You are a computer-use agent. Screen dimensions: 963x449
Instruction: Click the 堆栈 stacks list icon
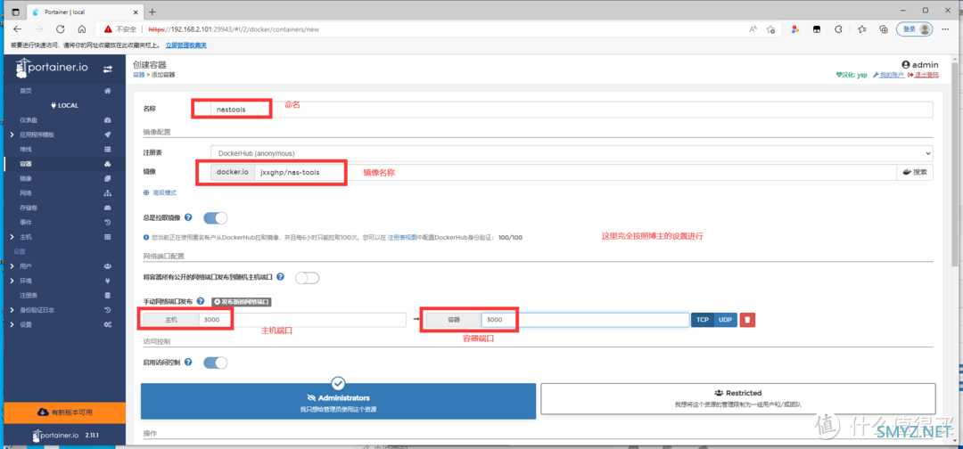coord(108,149)
